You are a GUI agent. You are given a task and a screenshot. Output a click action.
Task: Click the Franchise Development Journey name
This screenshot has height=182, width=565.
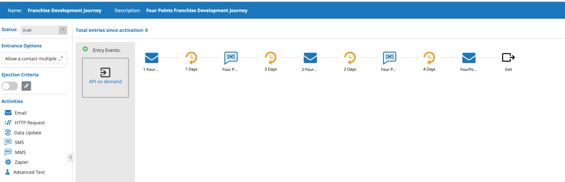coord(65,11)
